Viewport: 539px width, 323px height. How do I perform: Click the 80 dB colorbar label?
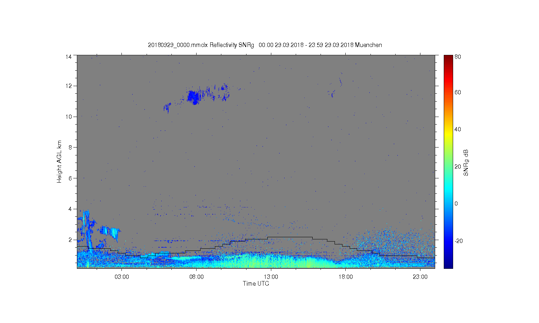point(458,57)
